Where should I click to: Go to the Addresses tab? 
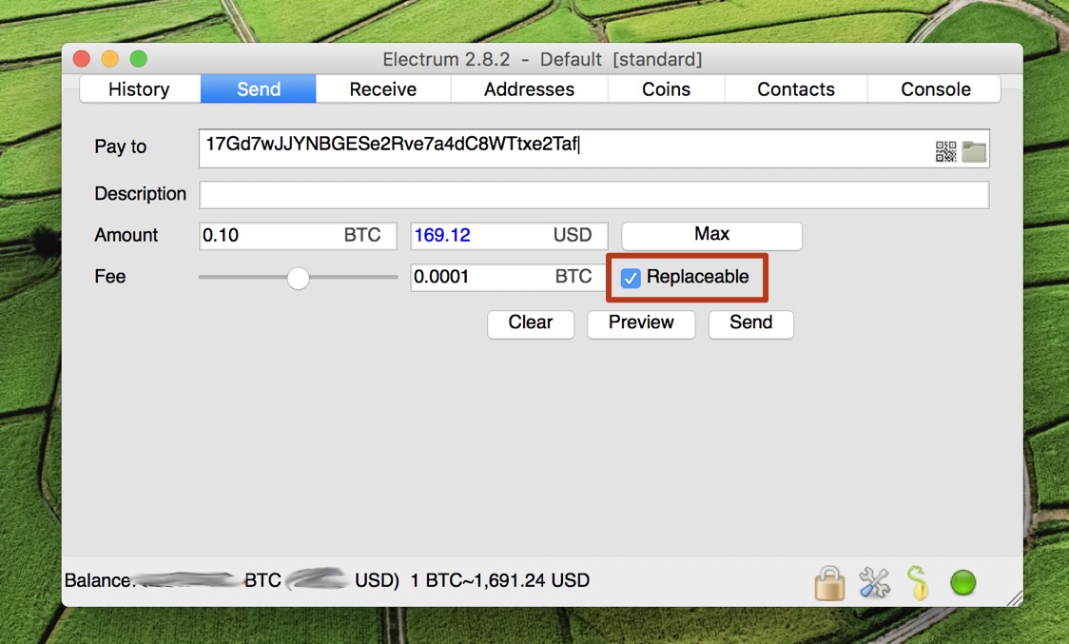[529, 89]
